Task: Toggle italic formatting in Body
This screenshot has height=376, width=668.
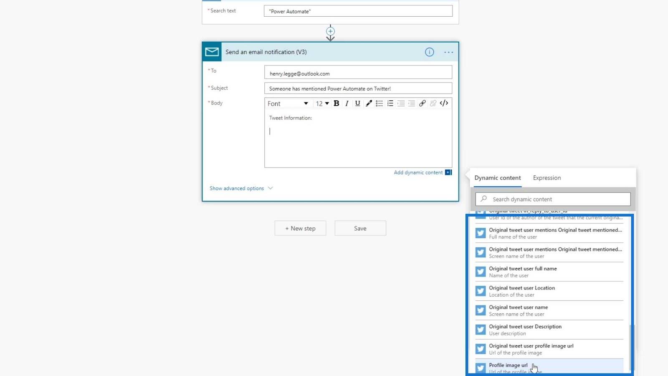Action: [x=347, y=104]
